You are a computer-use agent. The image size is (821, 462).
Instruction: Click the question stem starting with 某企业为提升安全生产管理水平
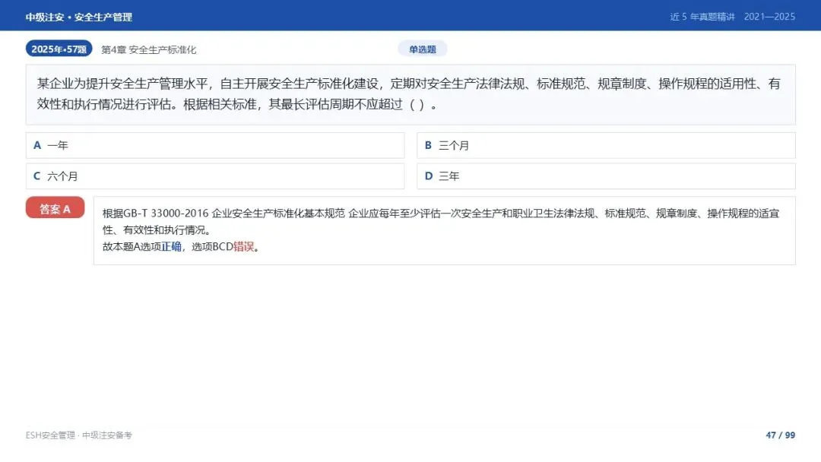coord(410,95)
